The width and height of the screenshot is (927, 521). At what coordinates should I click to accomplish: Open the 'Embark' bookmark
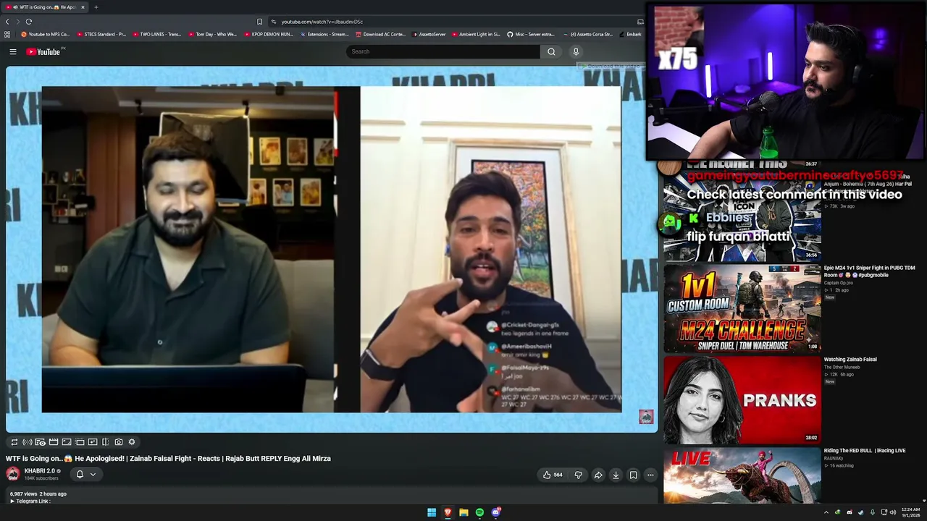630,34
